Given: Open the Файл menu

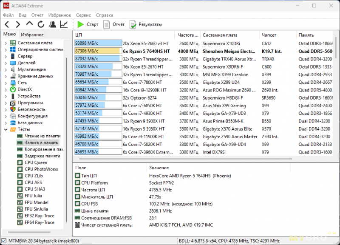Looking at the screenshot, I should coord(8,15).
